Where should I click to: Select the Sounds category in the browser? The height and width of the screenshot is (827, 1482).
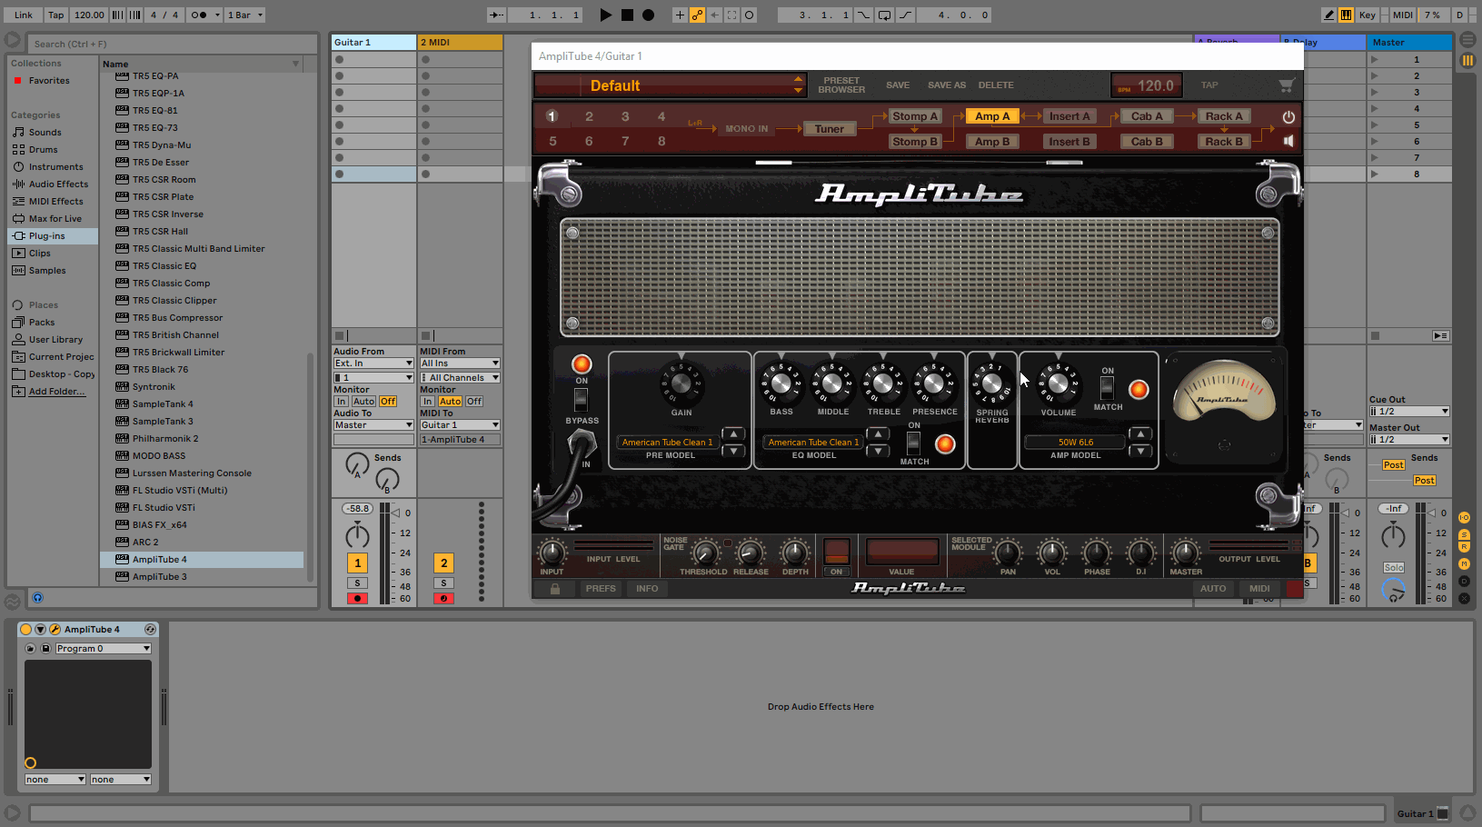pos(42,132)
